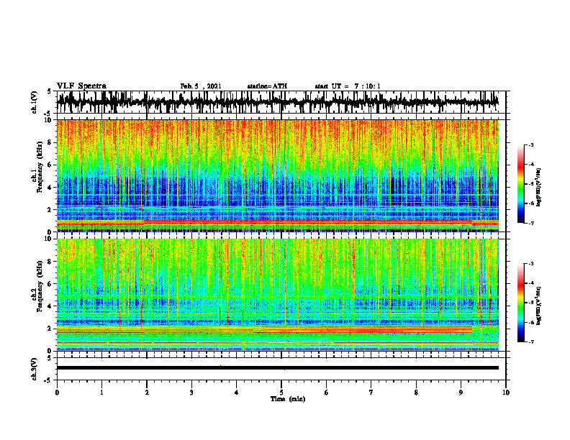Click time axis tick label "9"
This screenshot has width=570, height=440.
click(x=461, y=393)
